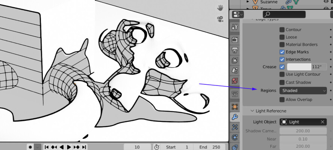Click the Start frame field

[x=177, y=147]
